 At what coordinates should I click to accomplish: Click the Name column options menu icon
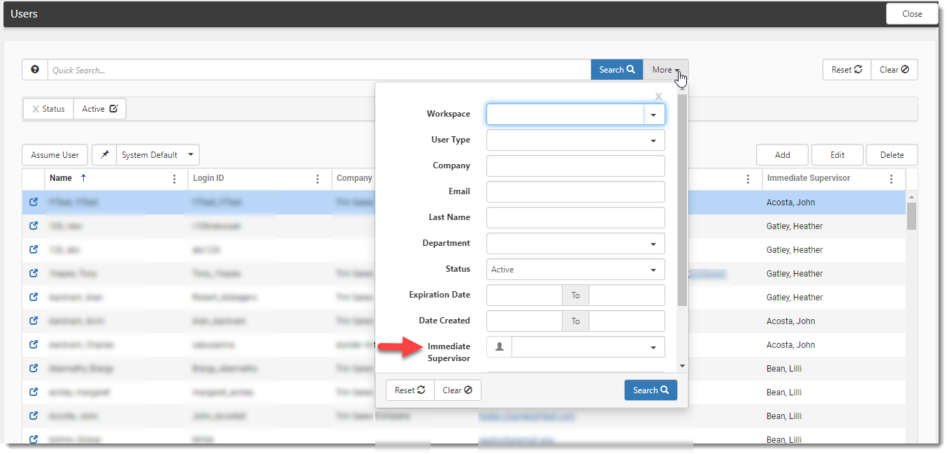tap(174, 179)
